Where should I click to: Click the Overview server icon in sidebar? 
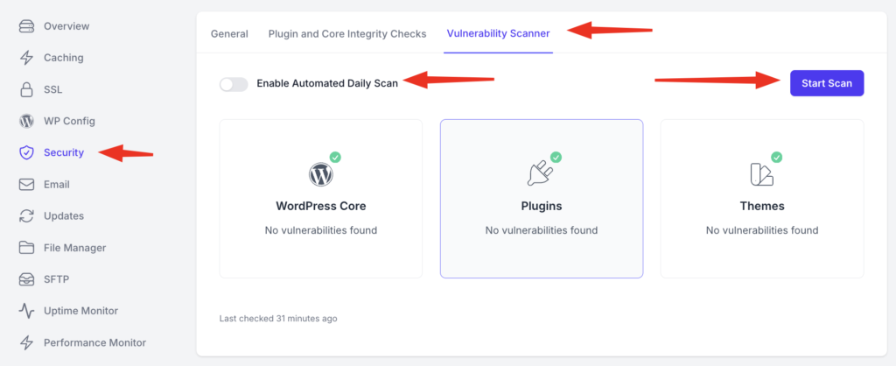[x=27, y=26]
